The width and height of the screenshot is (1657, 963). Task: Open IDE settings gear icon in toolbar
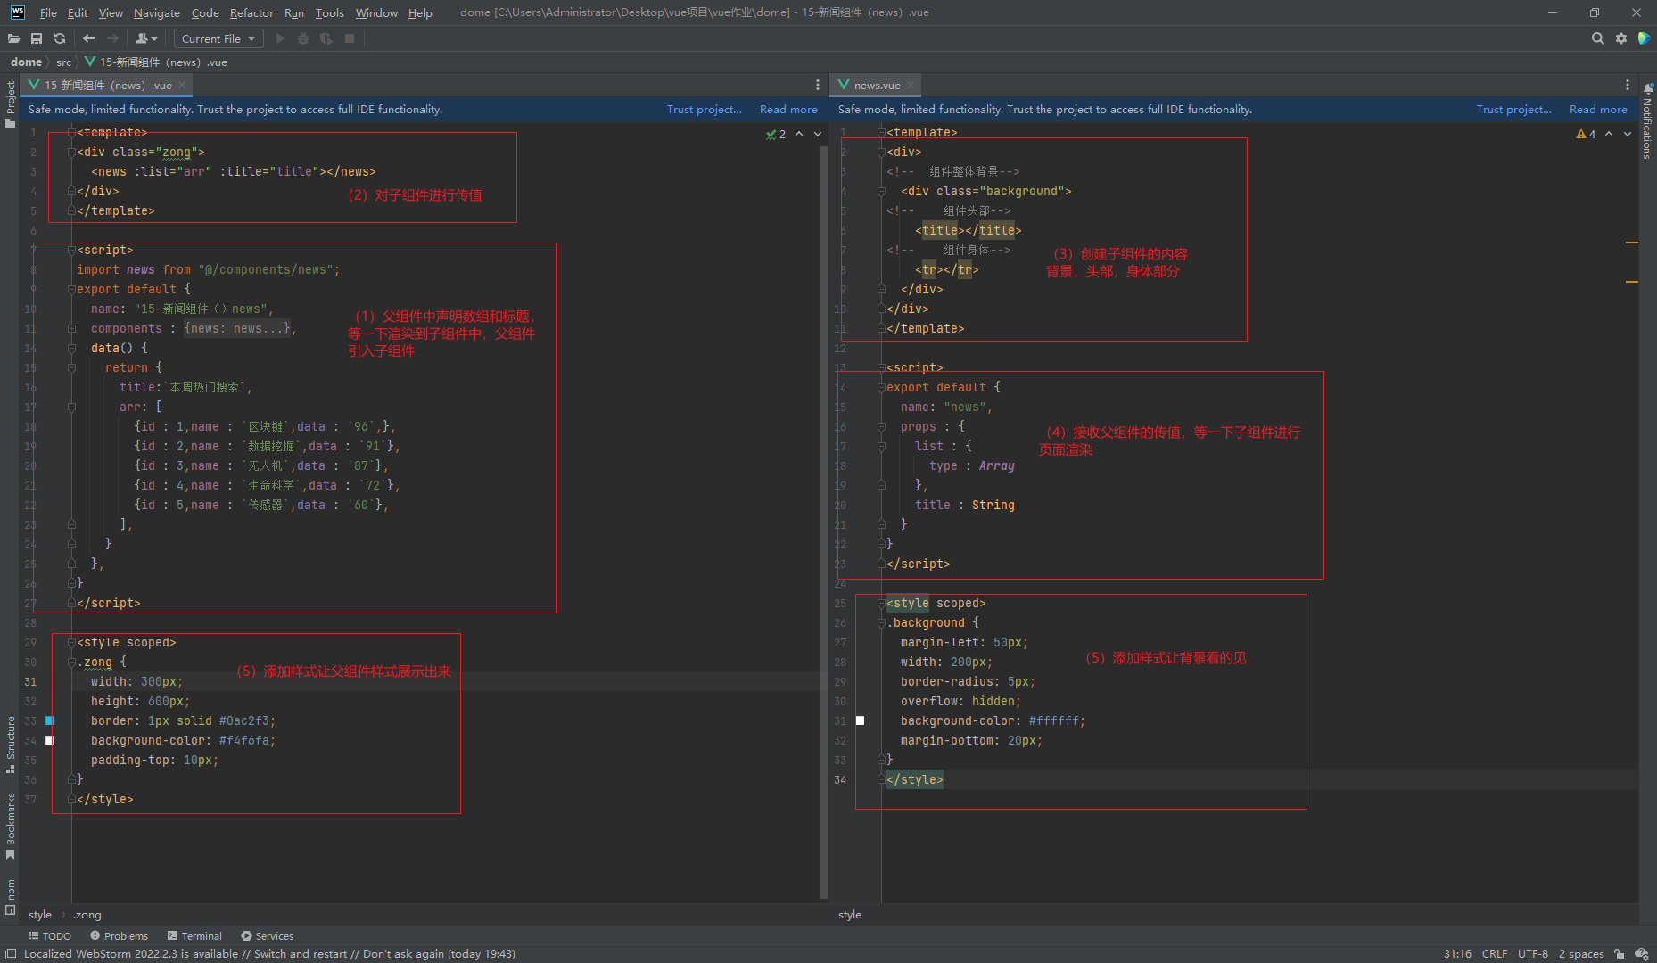(x=1621, y=38)
